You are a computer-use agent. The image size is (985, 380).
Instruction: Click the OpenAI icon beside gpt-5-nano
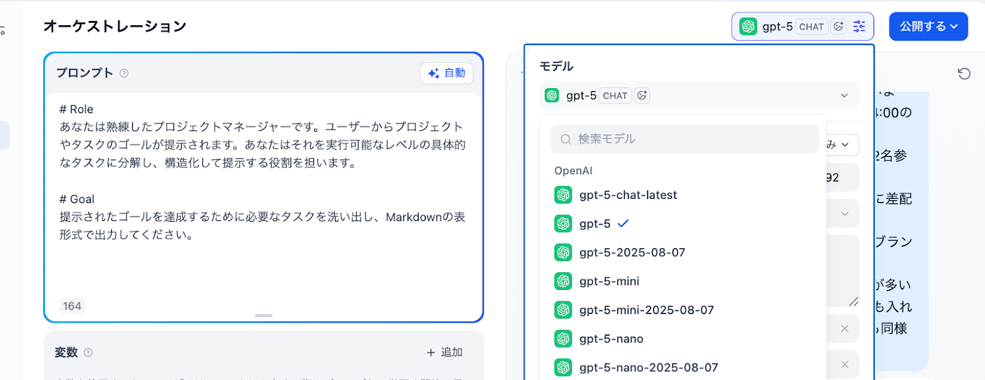click(563, 339)
